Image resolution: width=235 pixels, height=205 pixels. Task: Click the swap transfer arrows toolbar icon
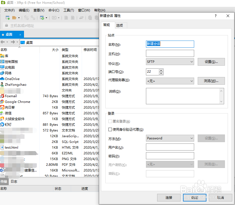82,17
